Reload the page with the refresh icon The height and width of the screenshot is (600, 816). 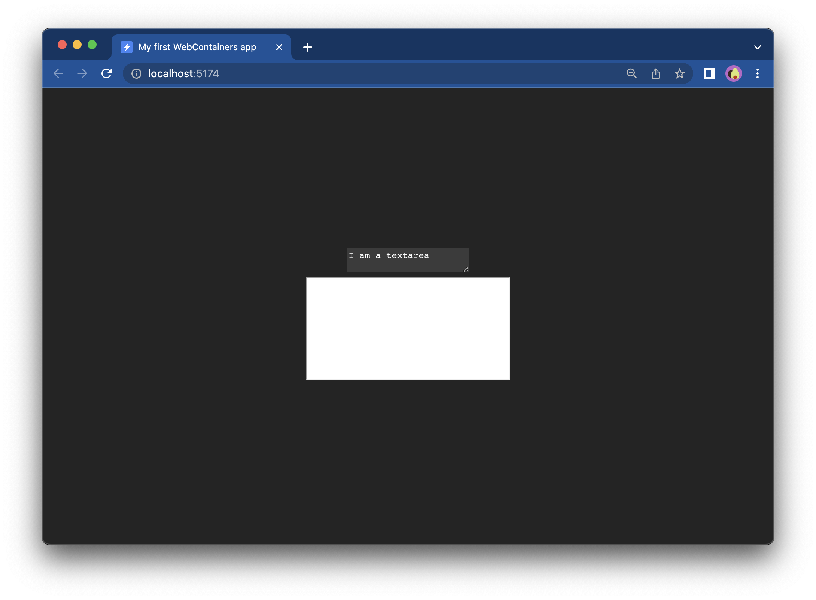pos(107,73)
